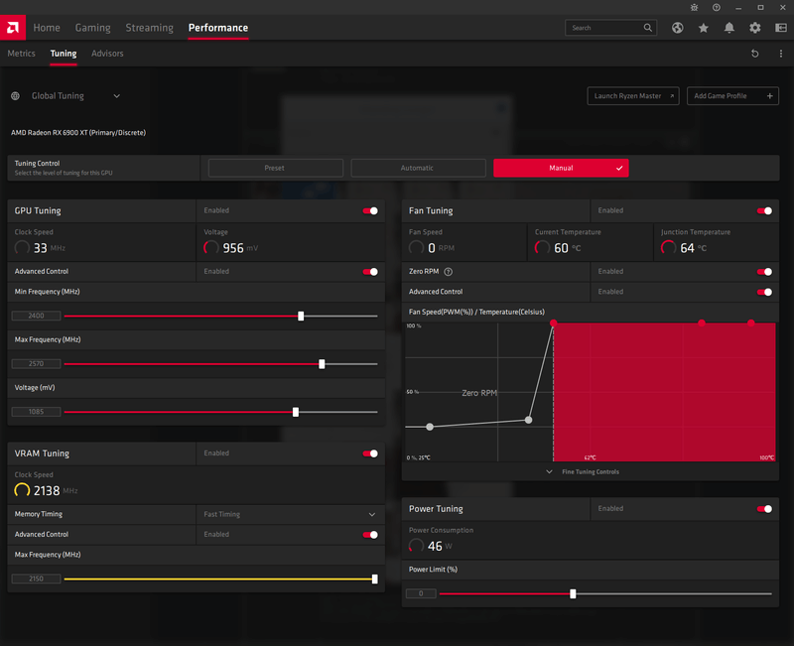This screenshot has height=646, width=794.
Task: Open the three-dot more options menu
Action: (779, 54)
